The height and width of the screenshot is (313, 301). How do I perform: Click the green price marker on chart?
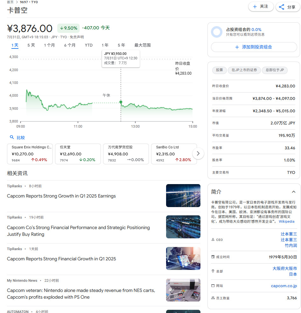point(121,102)
